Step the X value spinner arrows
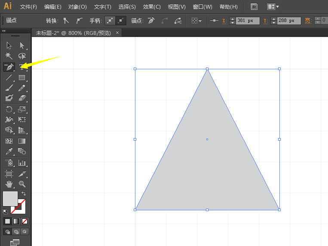Image resolution: width=328 pixels, height=246 pixels. tap(233, 21)
